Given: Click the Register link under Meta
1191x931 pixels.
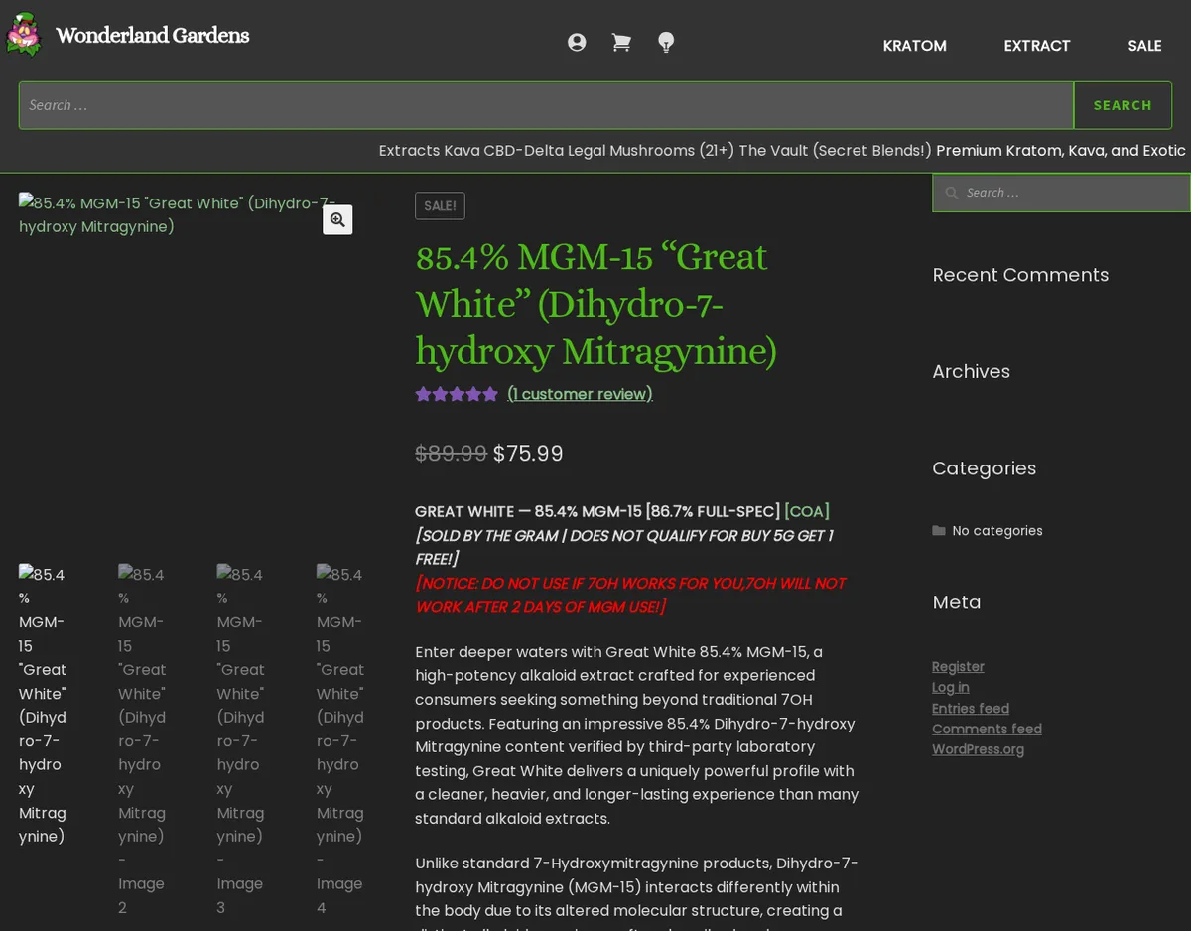Looking at the screenshot, I should coord(958,667).
